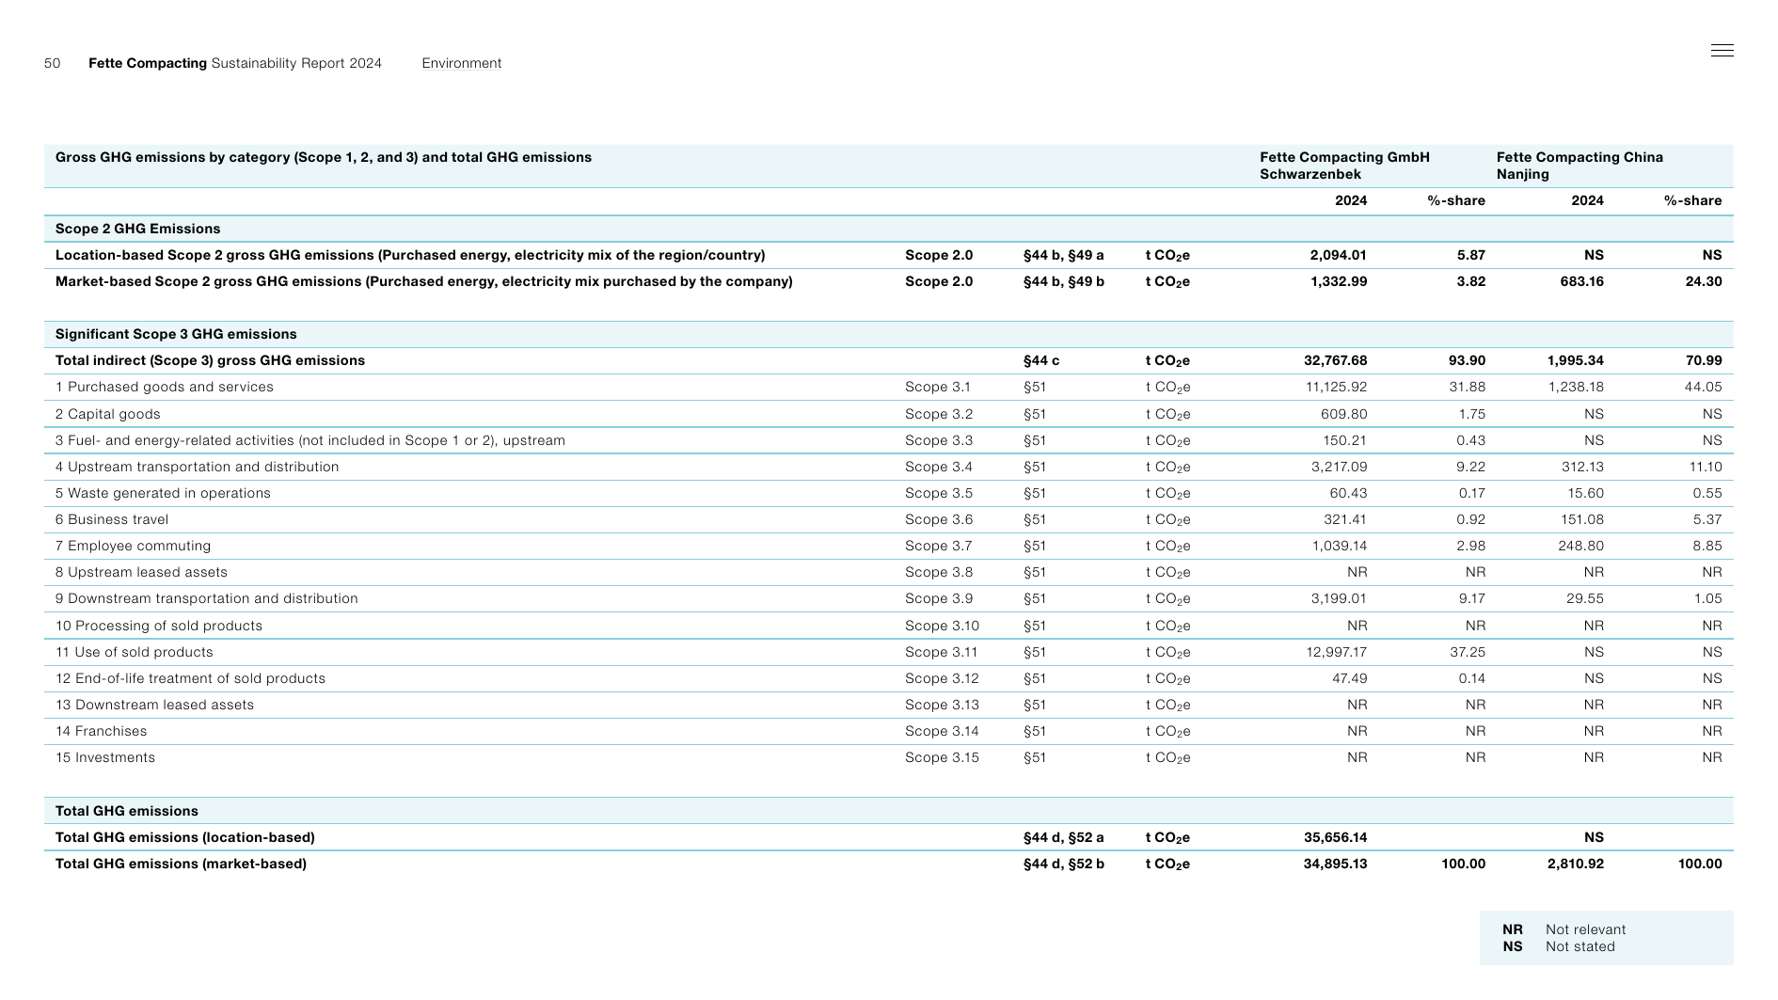Click the Employee commuting row label
1778x1000 pixels.
point(133,546)
